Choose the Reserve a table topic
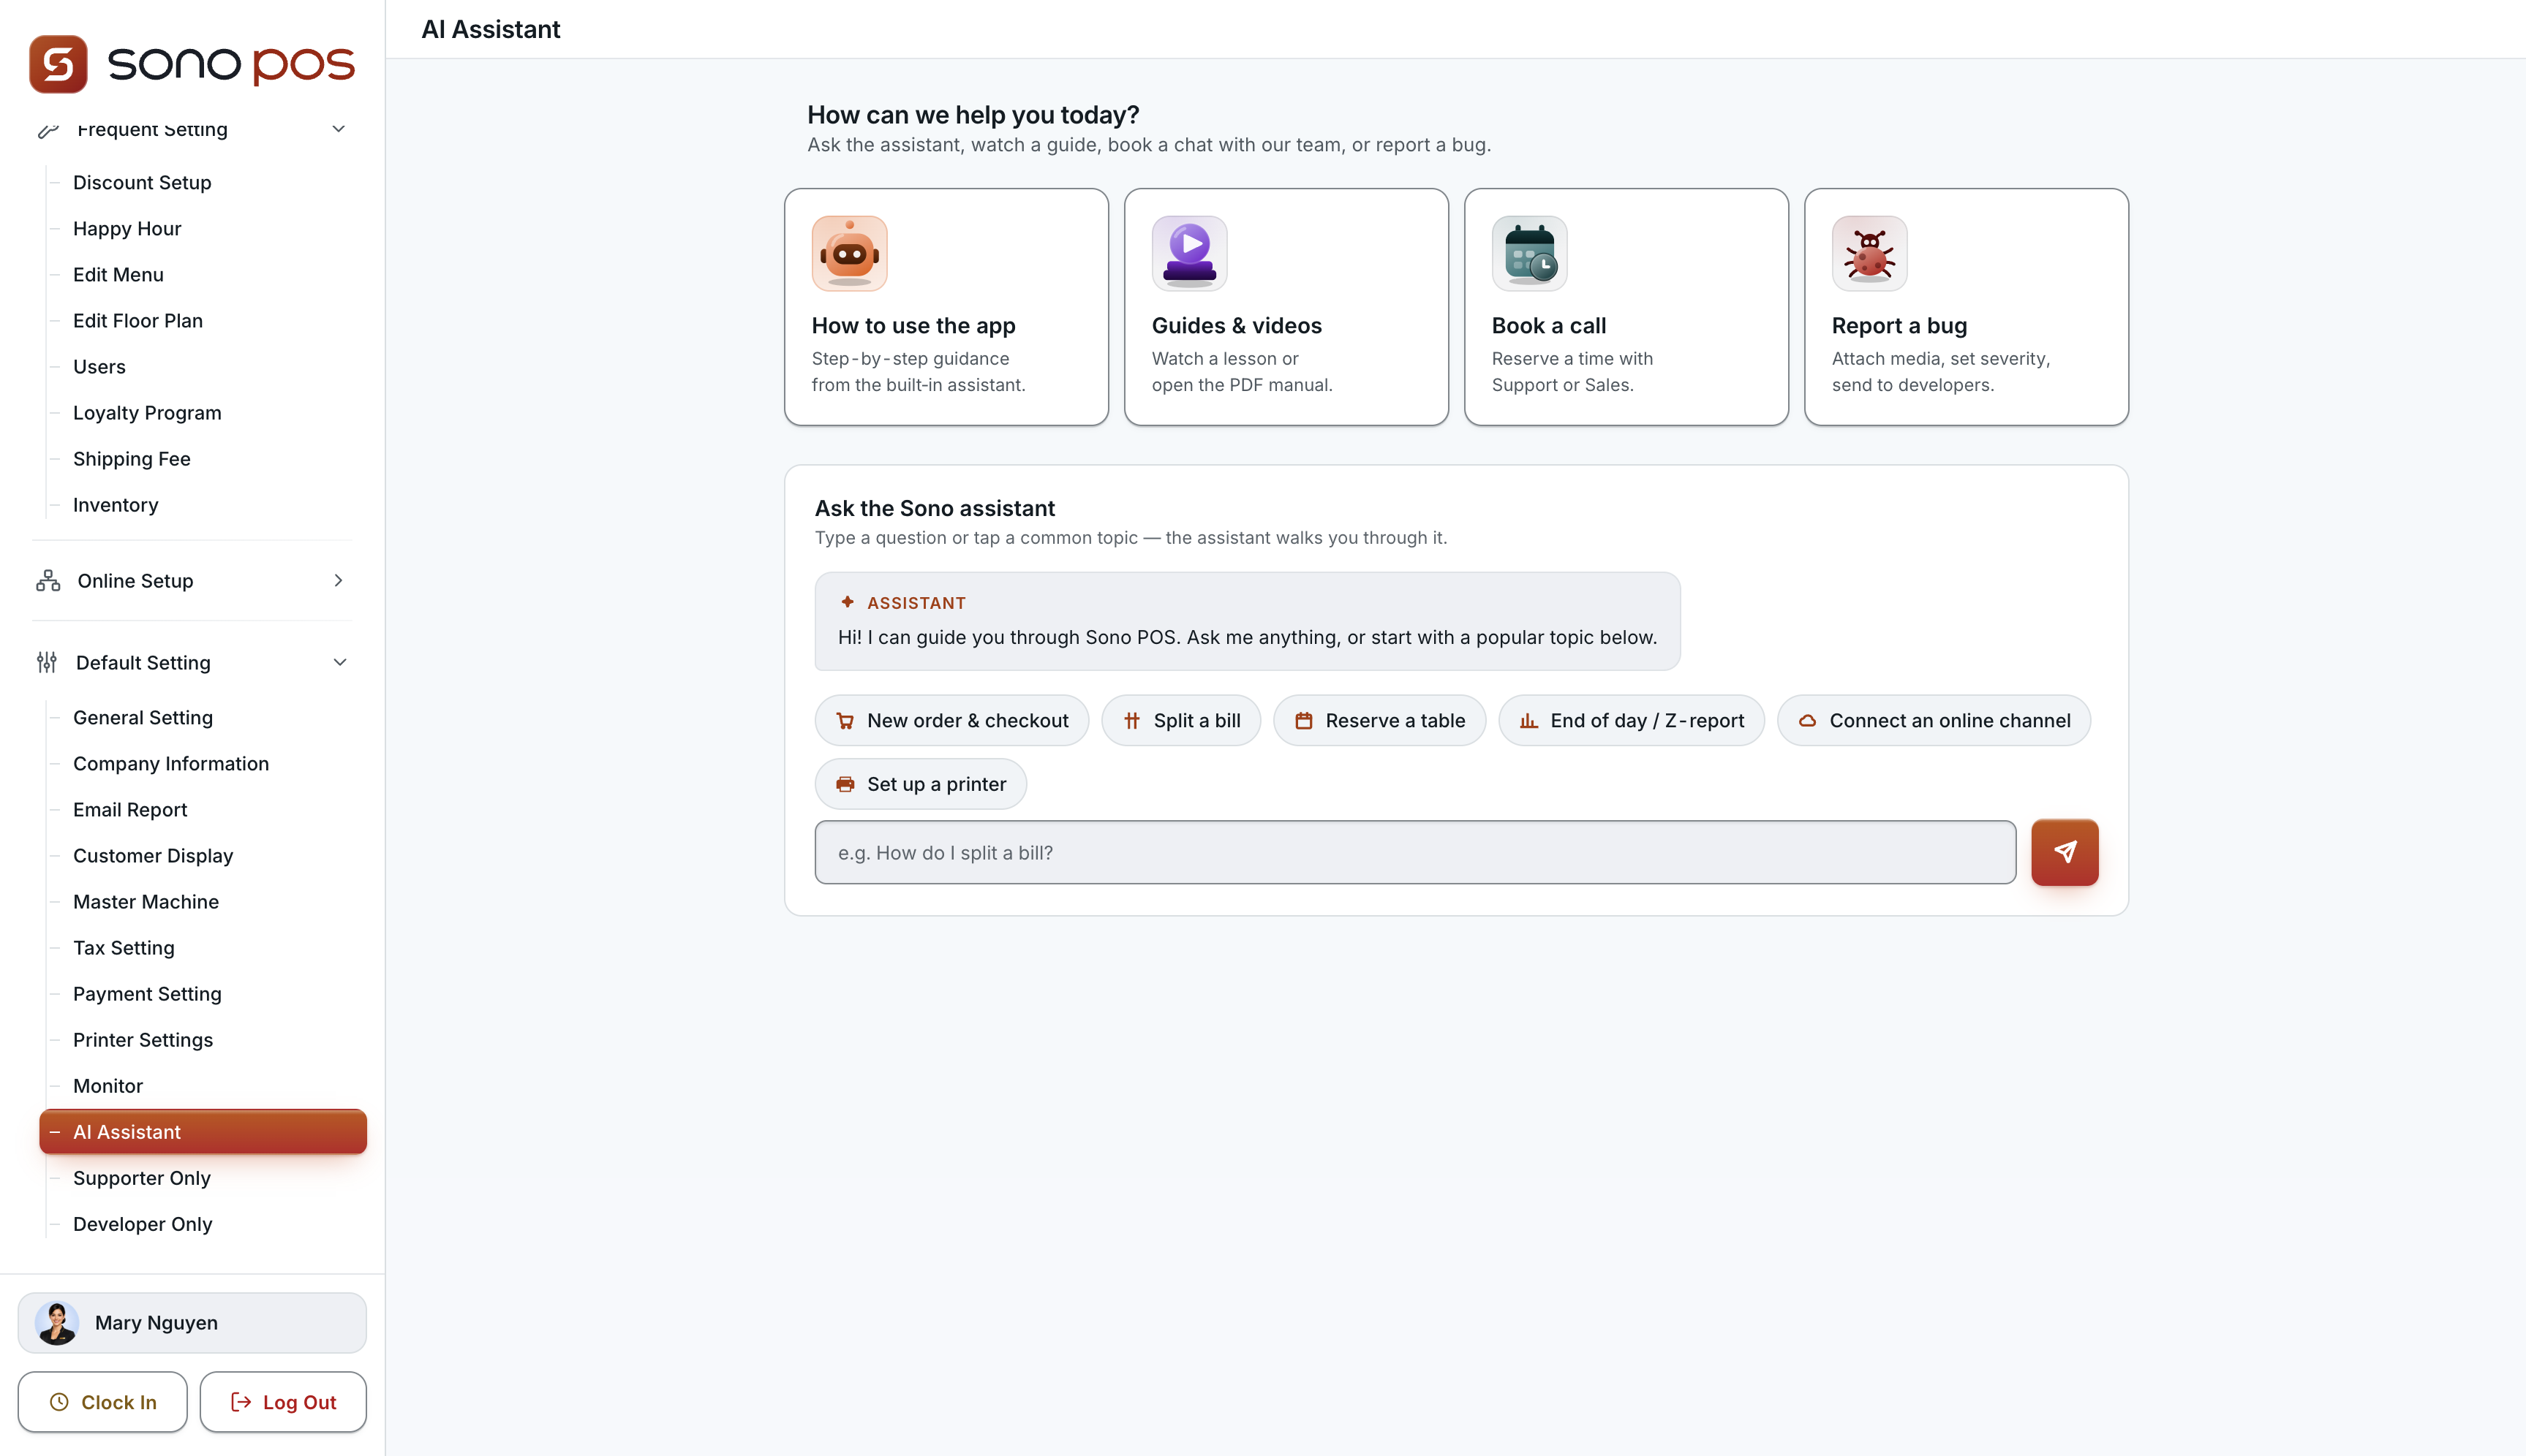Screen dimensions: 2526x1456 pyautogui.click(x=1379, y=720)
